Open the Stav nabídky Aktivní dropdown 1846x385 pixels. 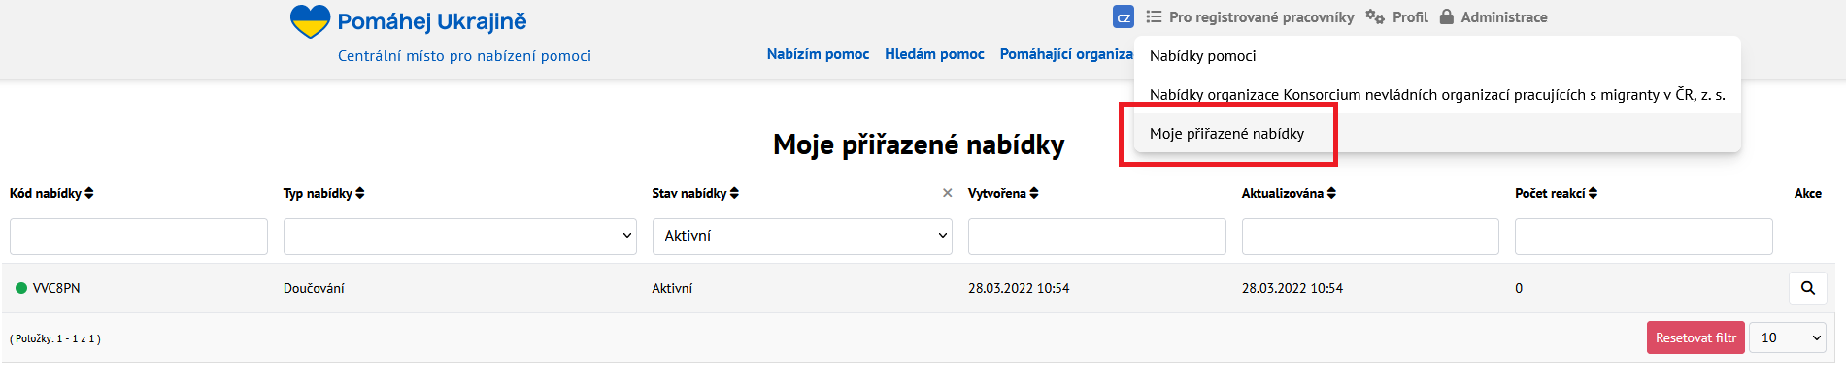pos(802,237)
